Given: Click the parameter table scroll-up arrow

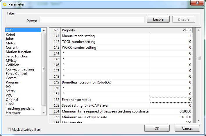Looking at the screenshot, I should [198, 30].
